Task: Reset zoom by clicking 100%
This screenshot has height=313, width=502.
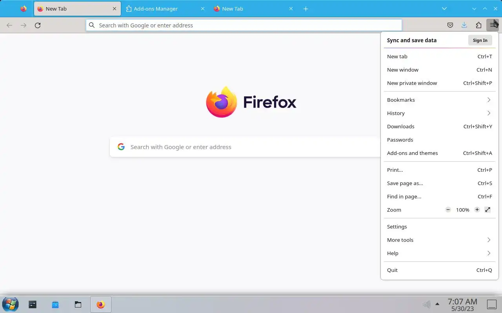Action: (x=462, y=210)
